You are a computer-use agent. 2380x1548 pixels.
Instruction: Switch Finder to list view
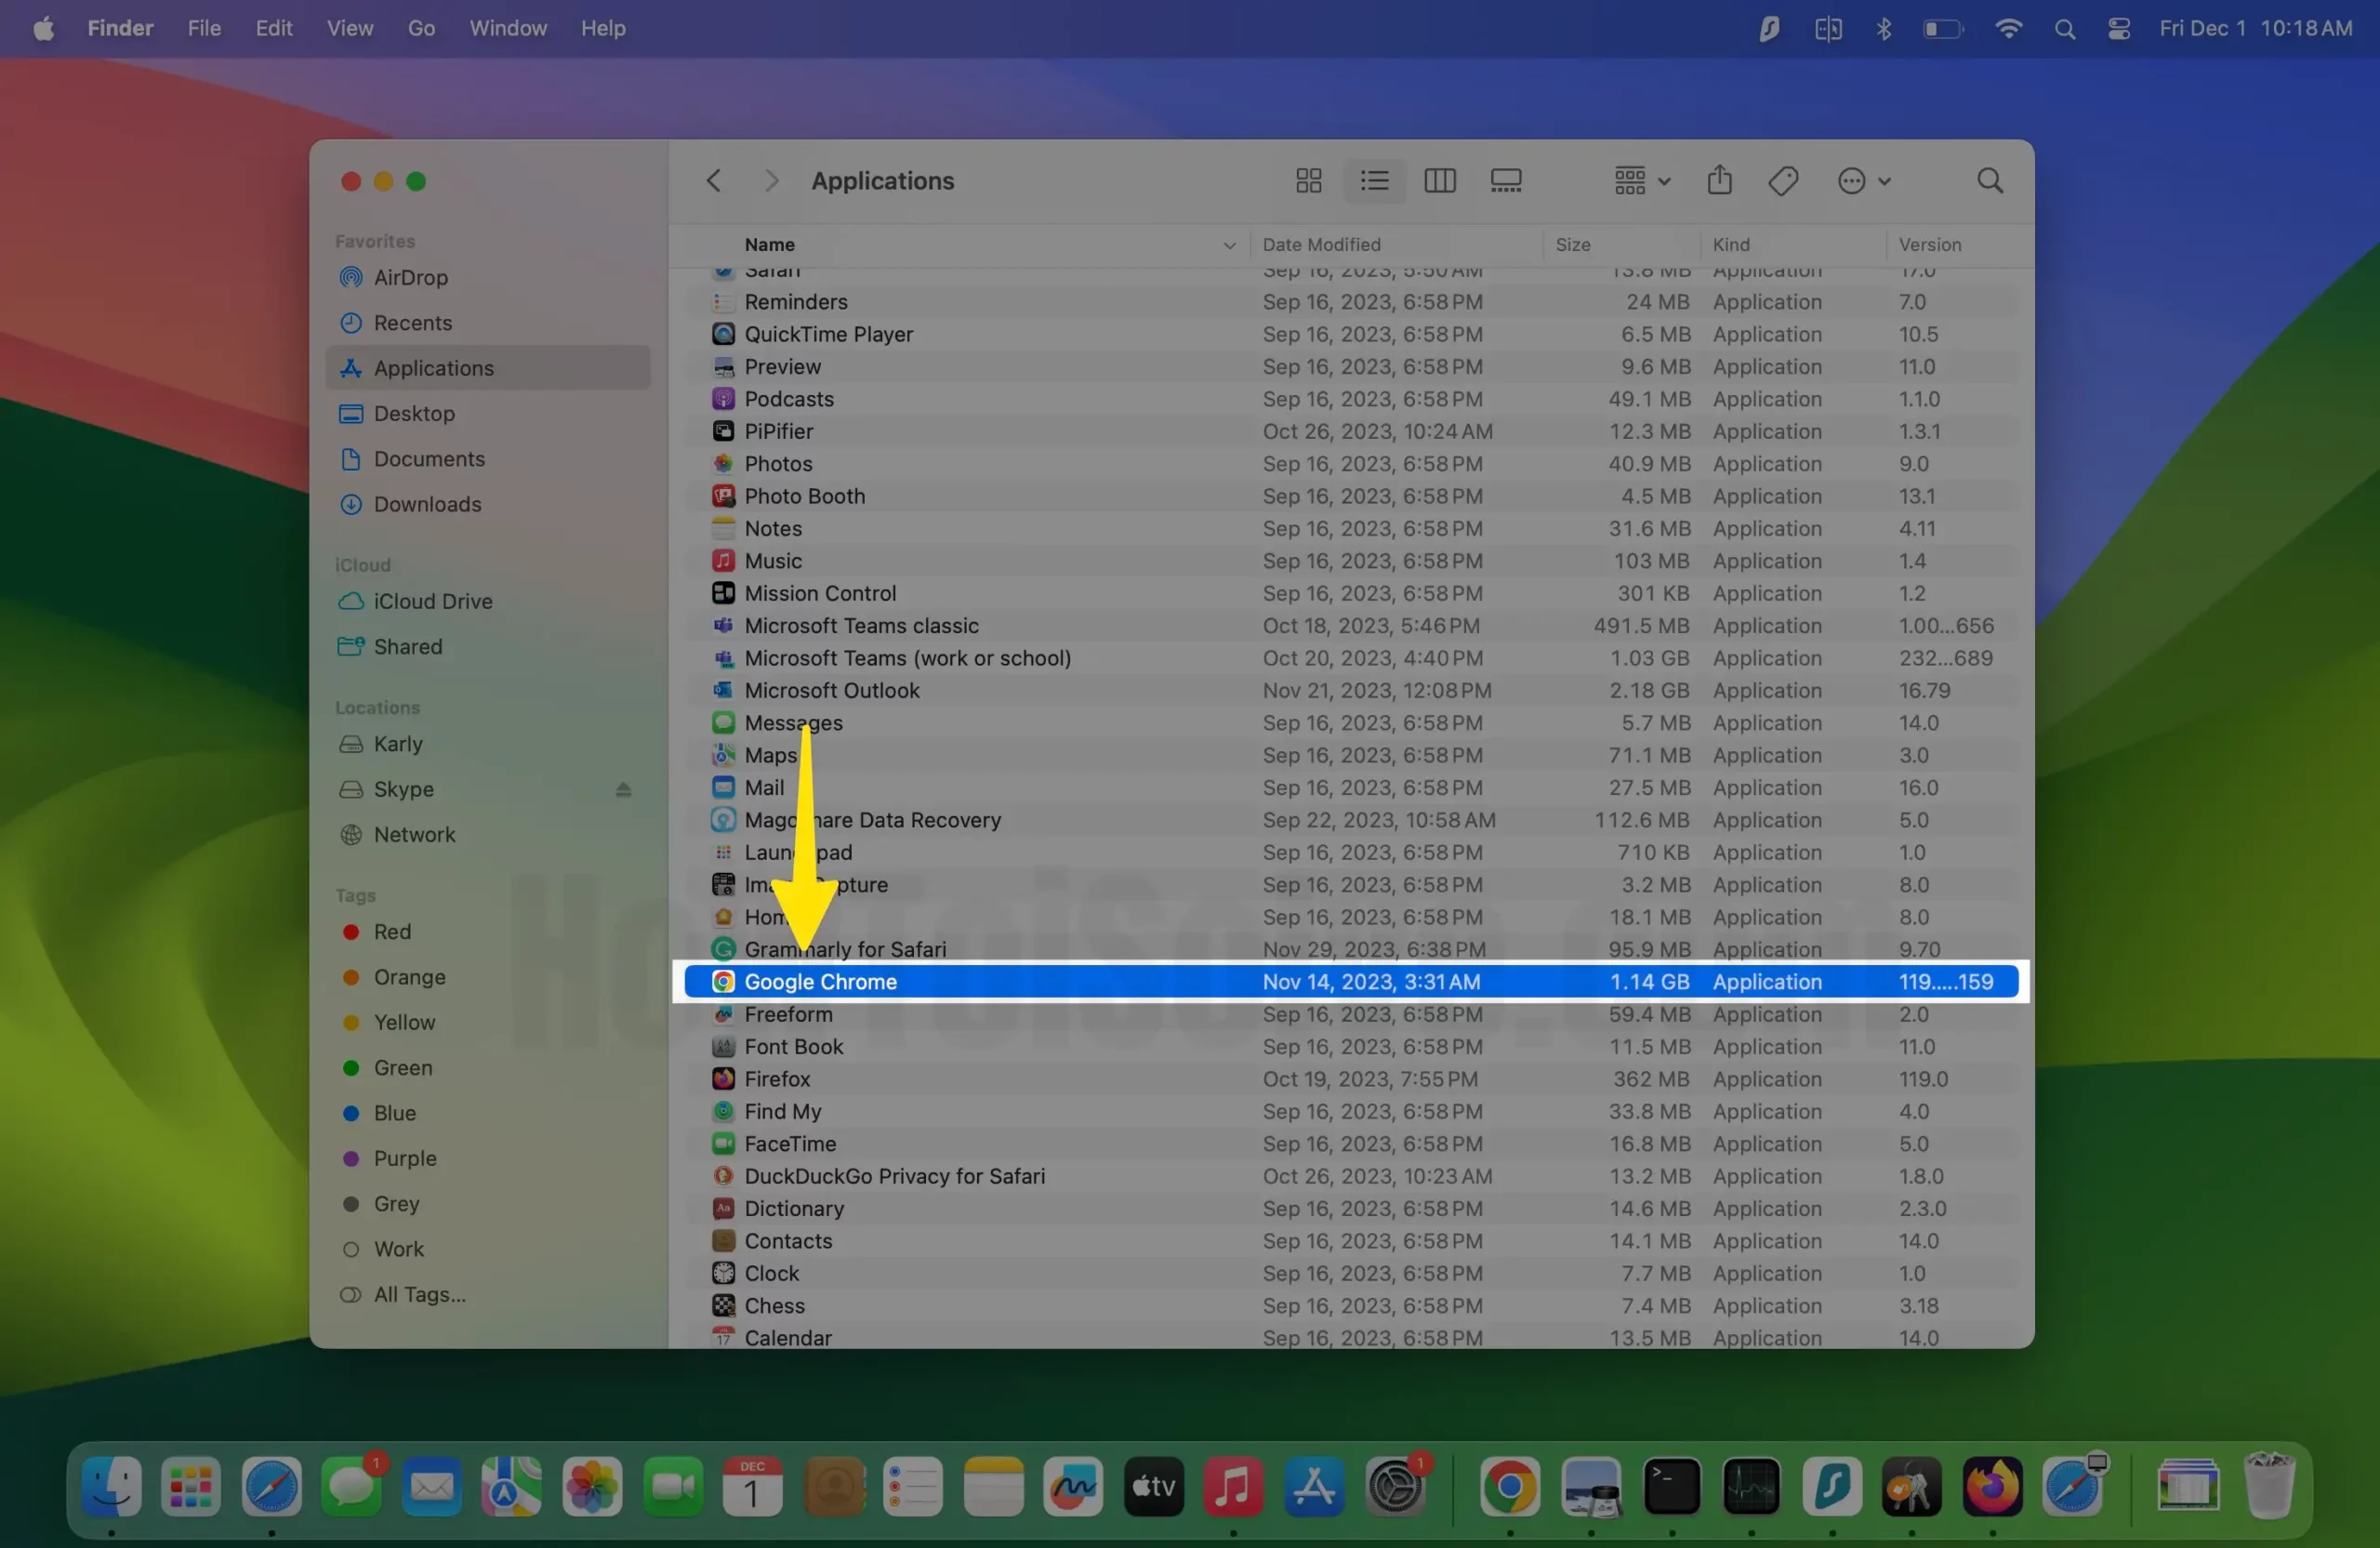click(1374, 181)
